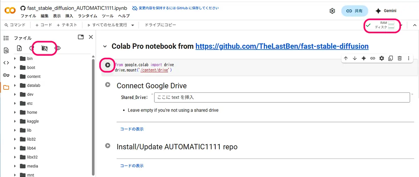Image resolution: width=419 pixels, height=177 pixels.
Task: Open the ツール menu
Action: point(108,16)
